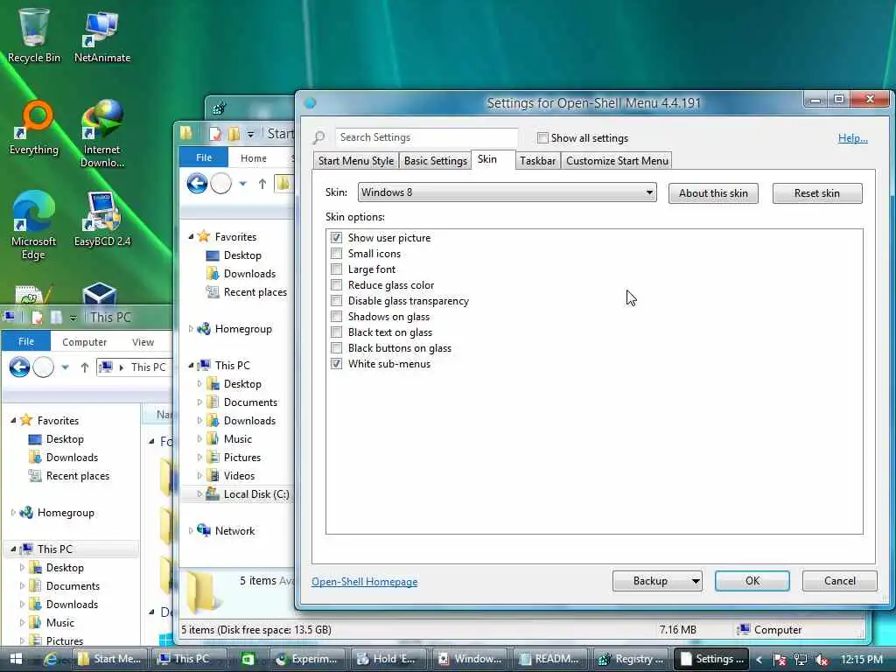896x672 pixels.
Task: Click the Up arrow in the This PC window
Action: (85, 367)
